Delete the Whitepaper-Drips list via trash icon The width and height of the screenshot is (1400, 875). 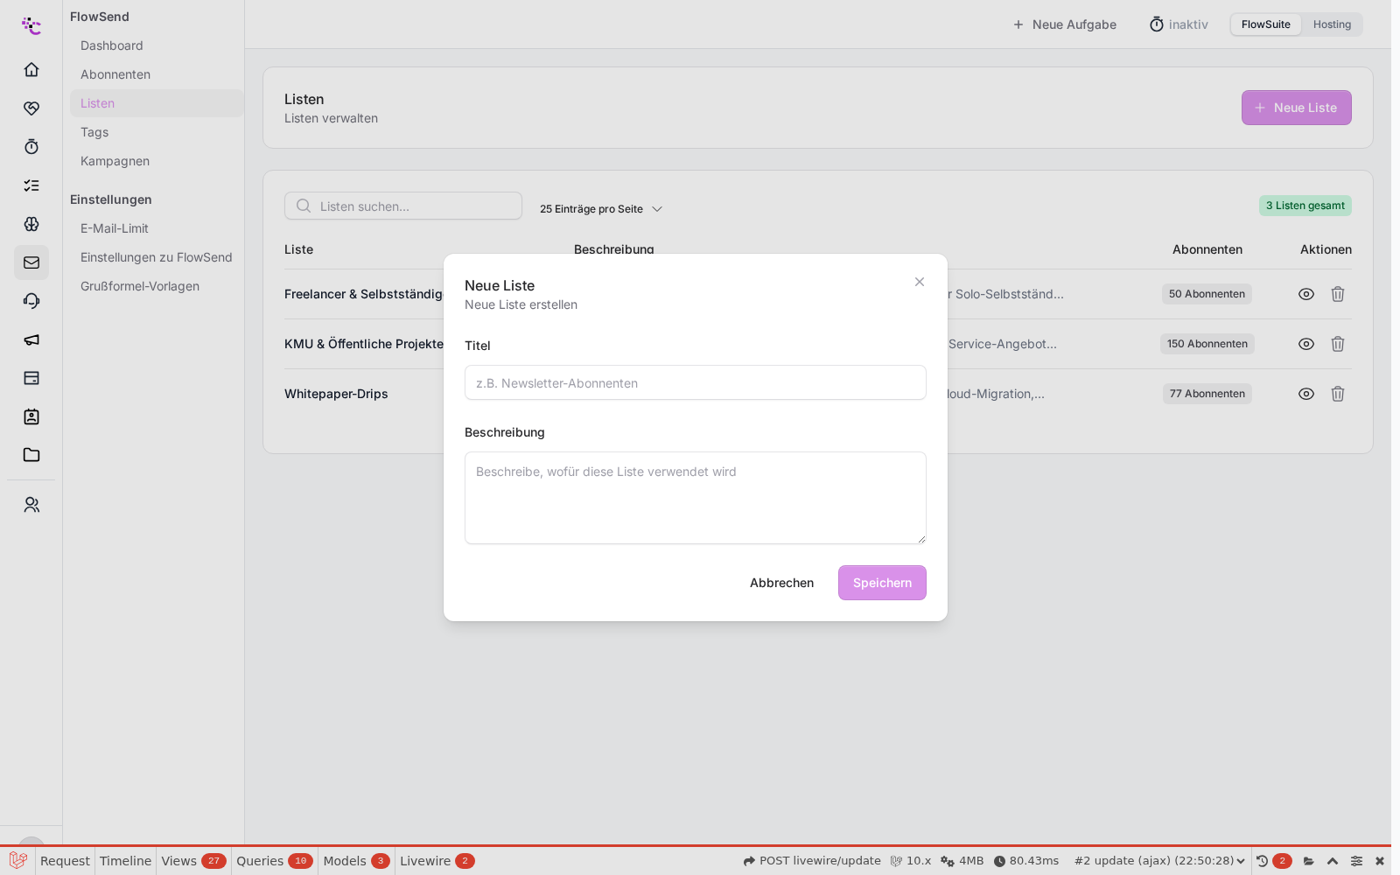1338,394
